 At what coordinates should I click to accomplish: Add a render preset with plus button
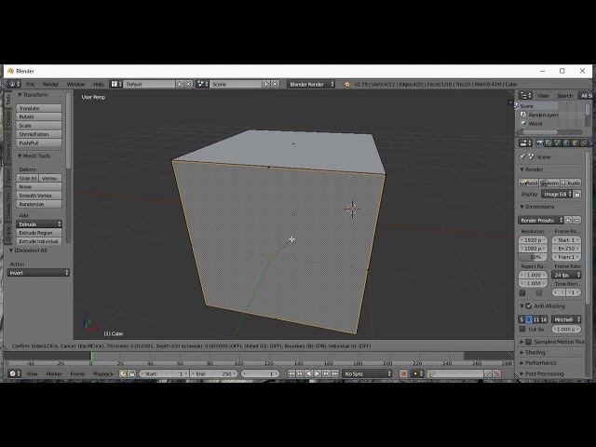[x=568, y=220]
